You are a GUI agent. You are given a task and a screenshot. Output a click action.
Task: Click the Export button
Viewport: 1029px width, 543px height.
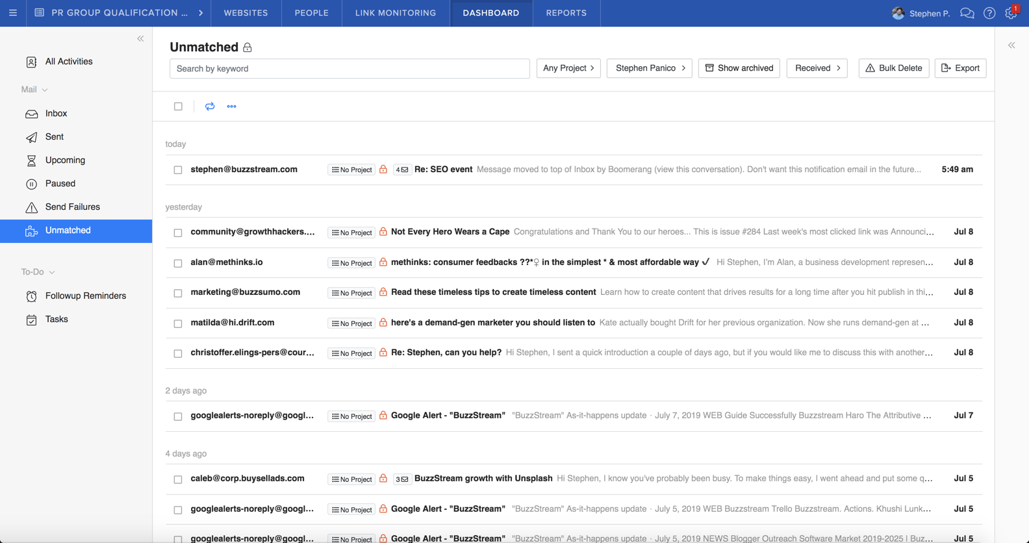960,68
